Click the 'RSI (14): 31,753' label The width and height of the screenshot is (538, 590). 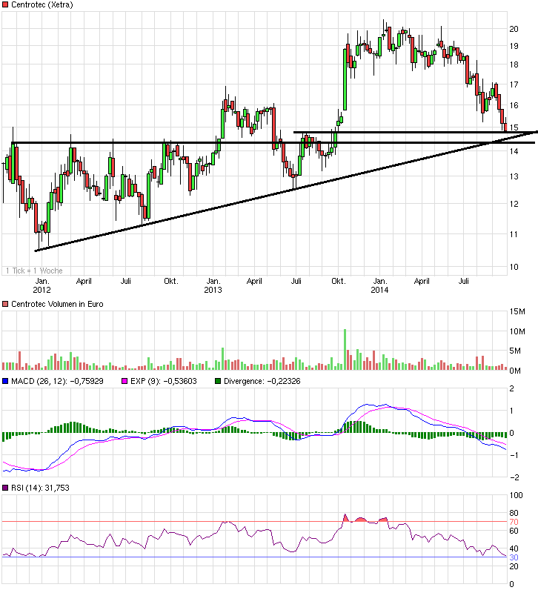(40, 488)
